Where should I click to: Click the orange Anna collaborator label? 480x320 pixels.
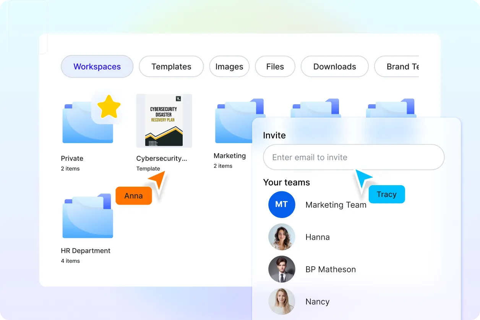tap(133, 196)
